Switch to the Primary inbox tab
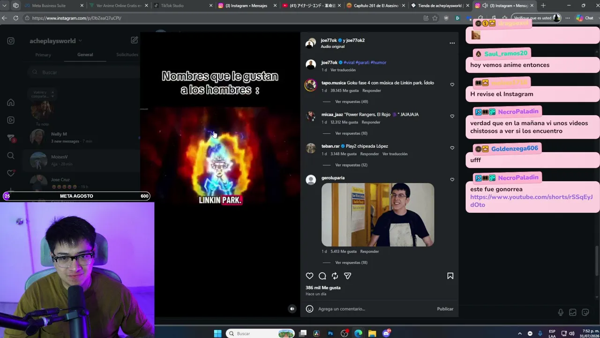 click(x=43, y=55)
